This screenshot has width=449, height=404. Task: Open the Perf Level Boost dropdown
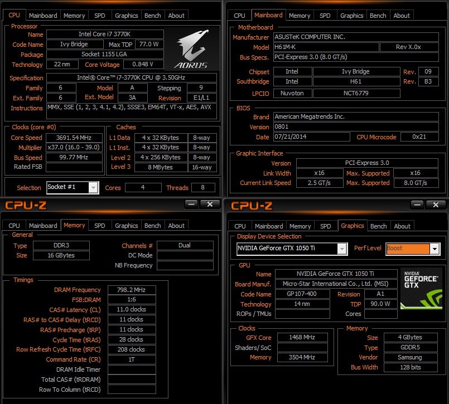pyautogui.click(x=435, y=249)
